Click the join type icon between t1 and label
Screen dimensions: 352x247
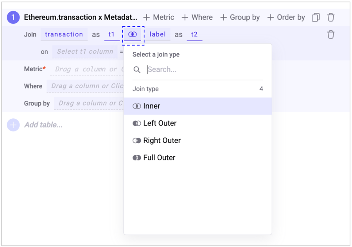[133, 35]
